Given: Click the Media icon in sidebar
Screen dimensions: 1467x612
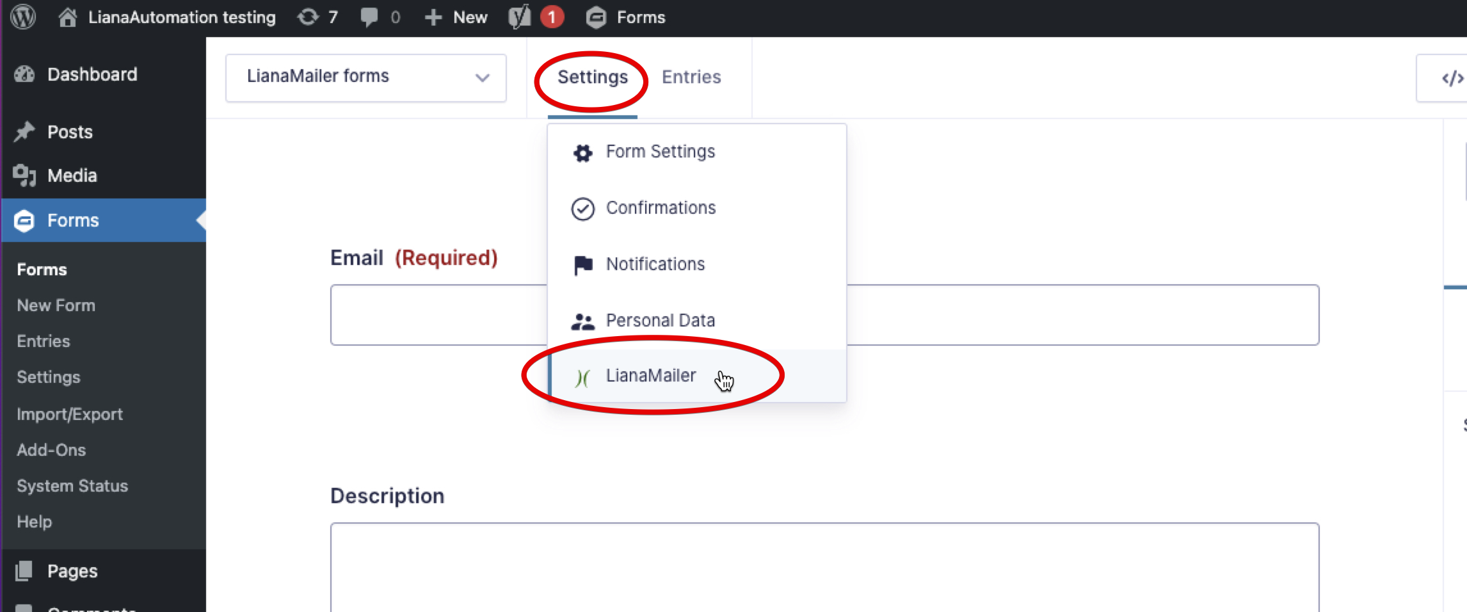Looking at the screenshot, I should point(24,175).
